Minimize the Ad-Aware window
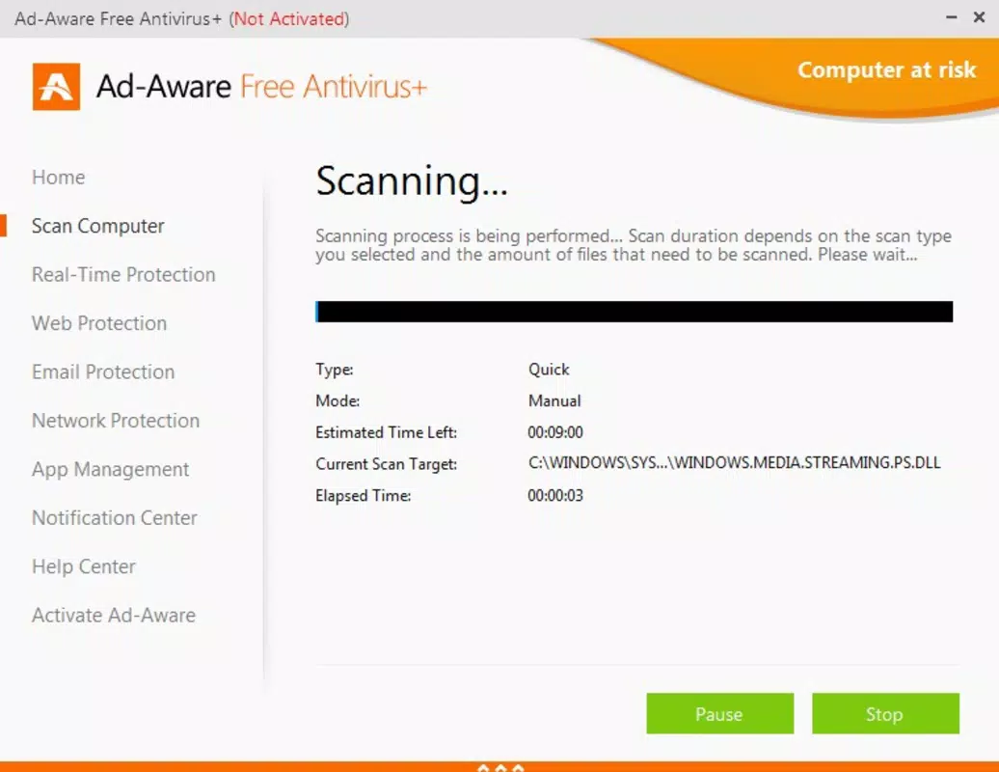Image resolution: width=999 pixels, height=772 pixels. 951,17
